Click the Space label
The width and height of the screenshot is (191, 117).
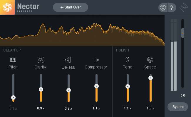pos(150,67)
